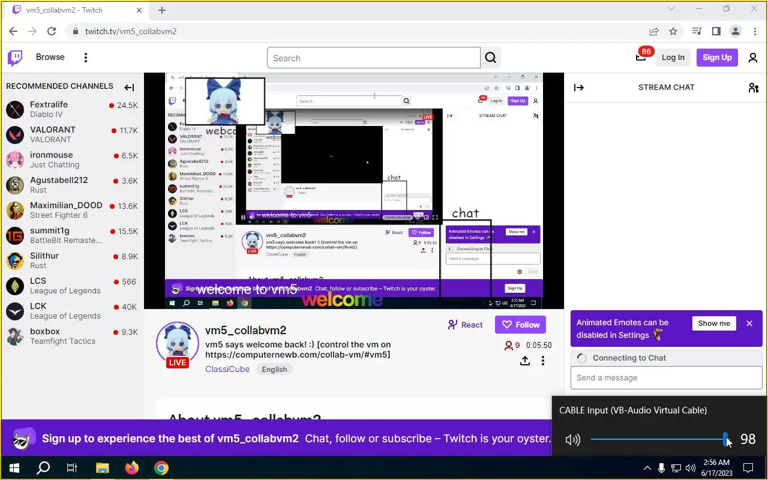Screen dimensions: 768x480
Task: Go back in the browser
Action: [13, 31]
